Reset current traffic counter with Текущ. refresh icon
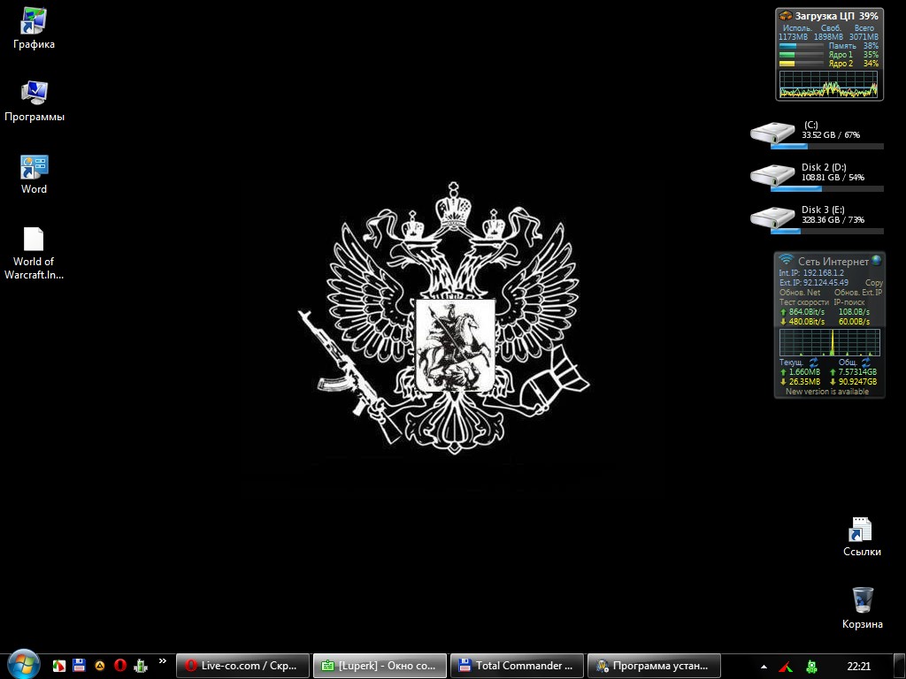 [813, 362]
